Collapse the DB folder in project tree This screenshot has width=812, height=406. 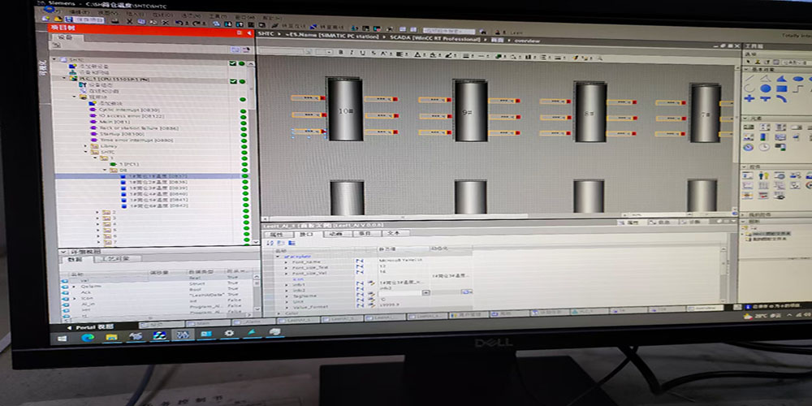(104, 170)
